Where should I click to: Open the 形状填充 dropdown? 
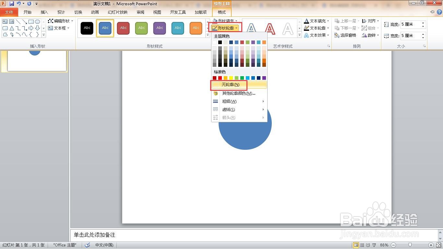point(225,21)
